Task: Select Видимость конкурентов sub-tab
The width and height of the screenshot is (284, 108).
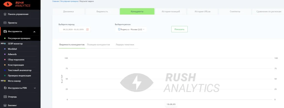Action: (x=72, y=45)
